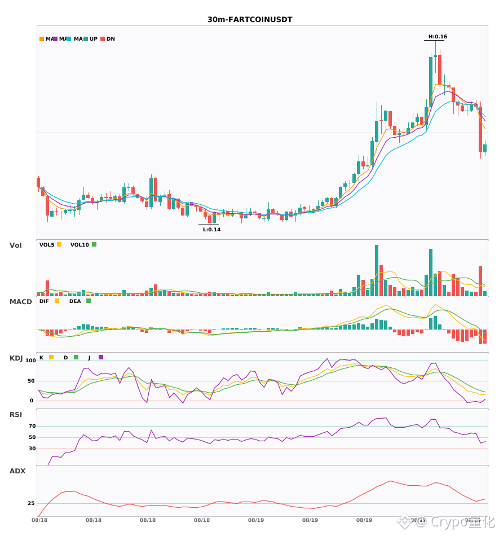499x536 pixels.
Task: Toggle the yellow K line swatch
Action: coord(51,357)
